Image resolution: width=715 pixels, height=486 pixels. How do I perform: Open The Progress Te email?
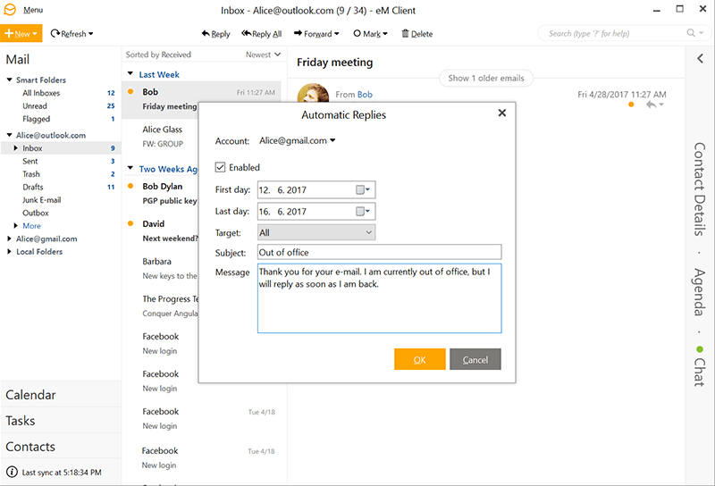pyautogui.click(x=161, y=306)
